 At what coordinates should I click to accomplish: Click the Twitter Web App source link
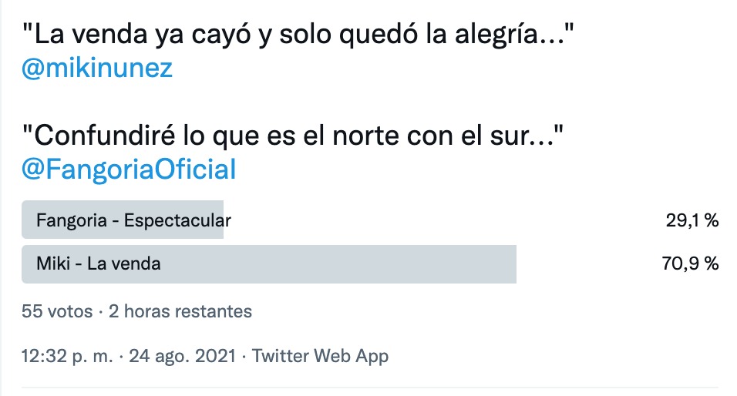[x=320, y=356]
